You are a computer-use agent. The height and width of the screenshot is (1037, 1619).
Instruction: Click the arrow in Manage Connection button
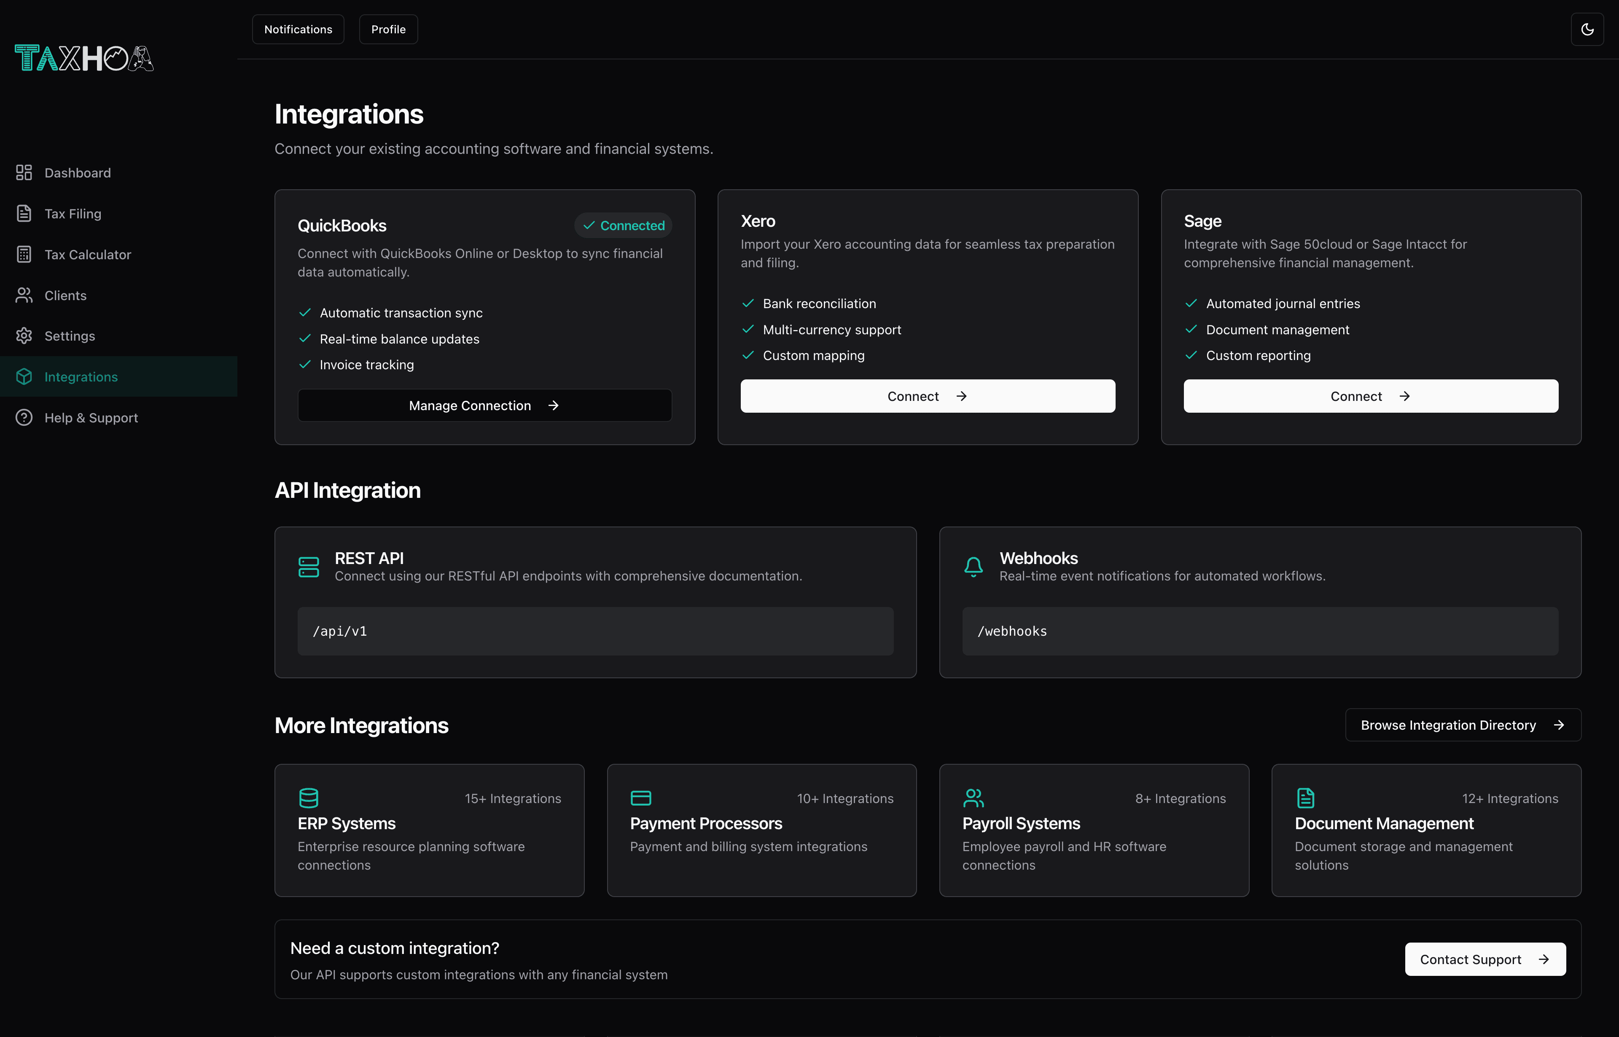(553, 406)
